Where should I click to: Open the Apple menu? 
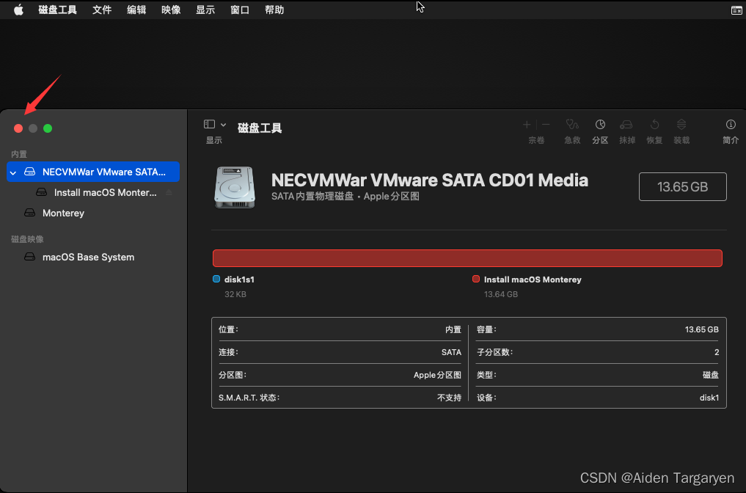coord(18,10)
